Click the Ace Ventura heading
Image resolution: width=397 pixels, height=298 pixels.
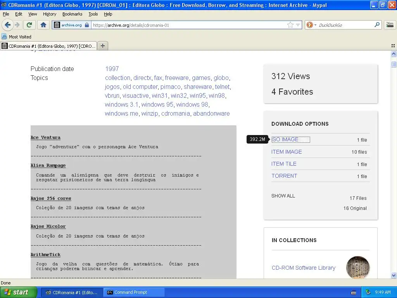(x=46, y=137)
